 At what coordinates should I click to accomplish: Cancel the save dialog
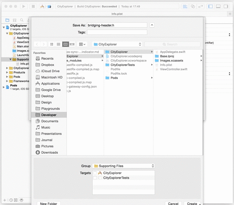click(x=173, y=203)
